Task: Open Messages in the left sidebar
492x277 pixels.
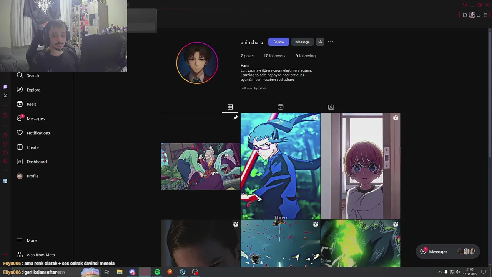Action: (31, 118)
